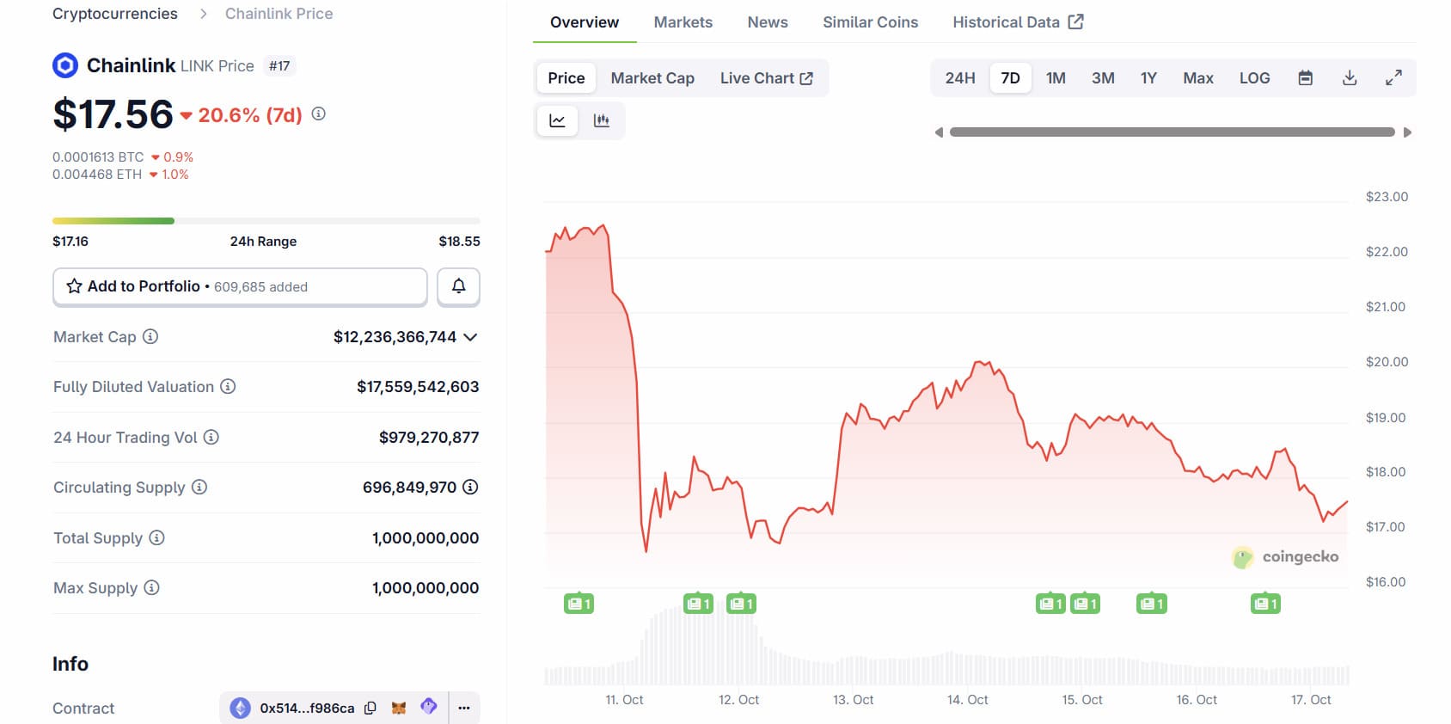The width and height of the screenshot is (1451, 724).
Task: Navigate to Cryptocurrencies breadcrumb link
Action: click(115, 14)
